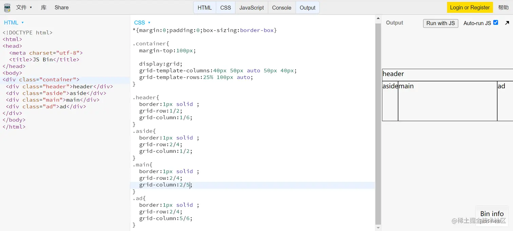This screenshot has width=513, height=231.
Task: Click the div class header line
Action: [x=59, y=86]
